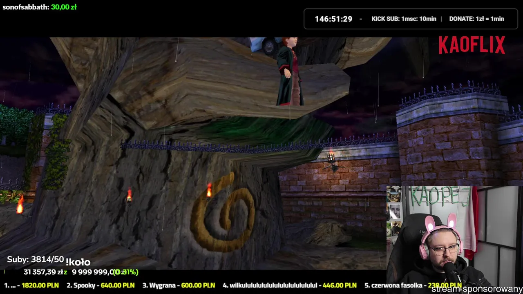Click the sonofsabbath 30,00 zł donation alert
Image resolution: width=523 pixels, height=294 pixels.
(40, 7)
